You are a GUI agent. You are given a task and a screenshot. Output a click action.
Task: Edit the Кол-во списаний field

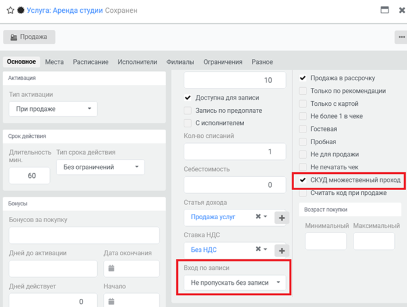235,152
